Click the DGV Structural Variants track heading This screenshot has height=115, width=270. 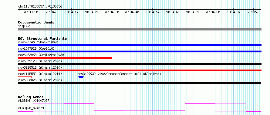pos(42,39)
